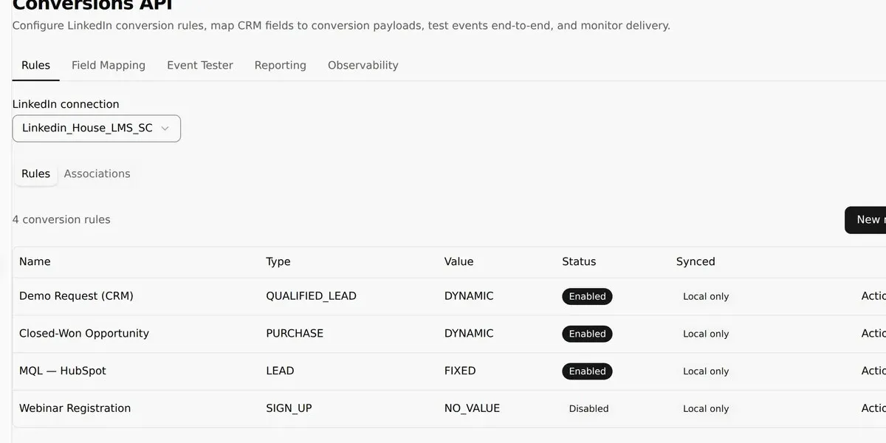
Task: Click Local only for MQL — HubSpot
Action: click(x=706, y=371)
